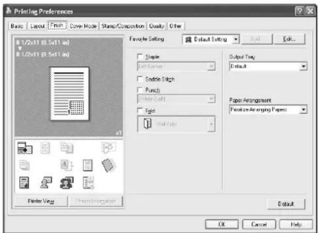Select the Finish tab
The height and width of the screenshot is (233, 318).
tap(57, 25)
